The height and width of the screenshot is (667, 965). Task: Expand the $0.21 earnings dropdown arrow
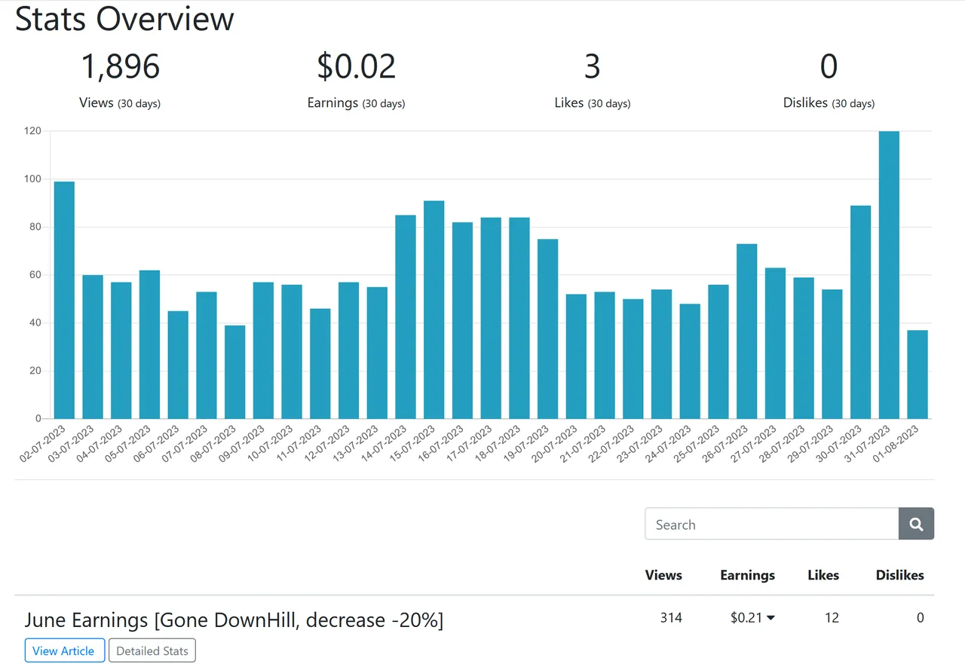[770, 618]
